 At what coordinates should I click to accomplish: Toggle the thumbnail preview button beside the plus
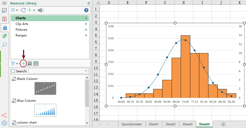coord(30,63)
